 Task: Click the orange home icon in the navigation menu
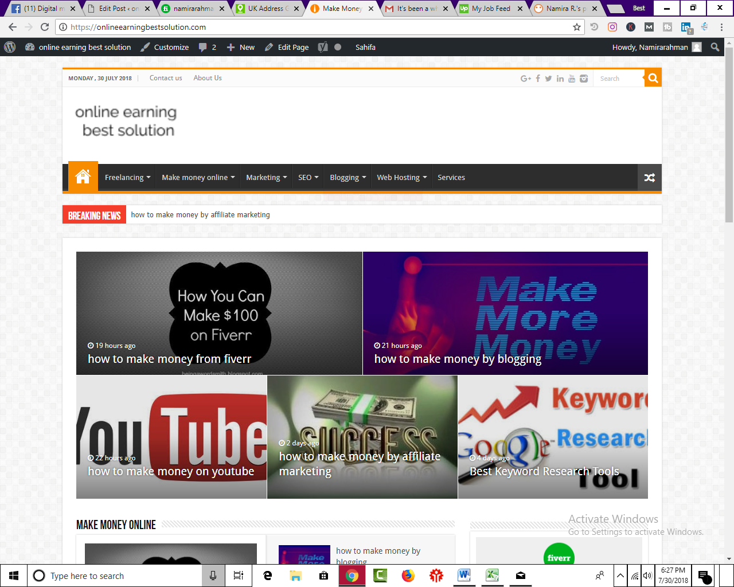point(83,177)
